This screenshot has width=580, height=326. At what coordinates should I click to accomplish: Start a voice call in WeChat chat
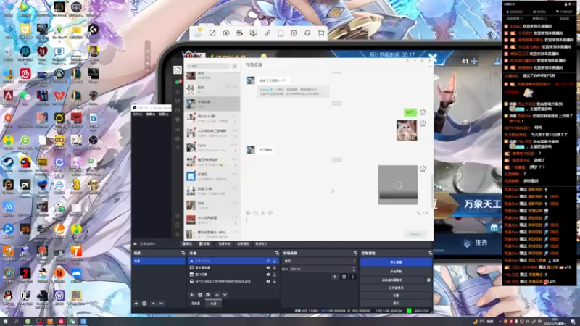(x=419, y=213)
